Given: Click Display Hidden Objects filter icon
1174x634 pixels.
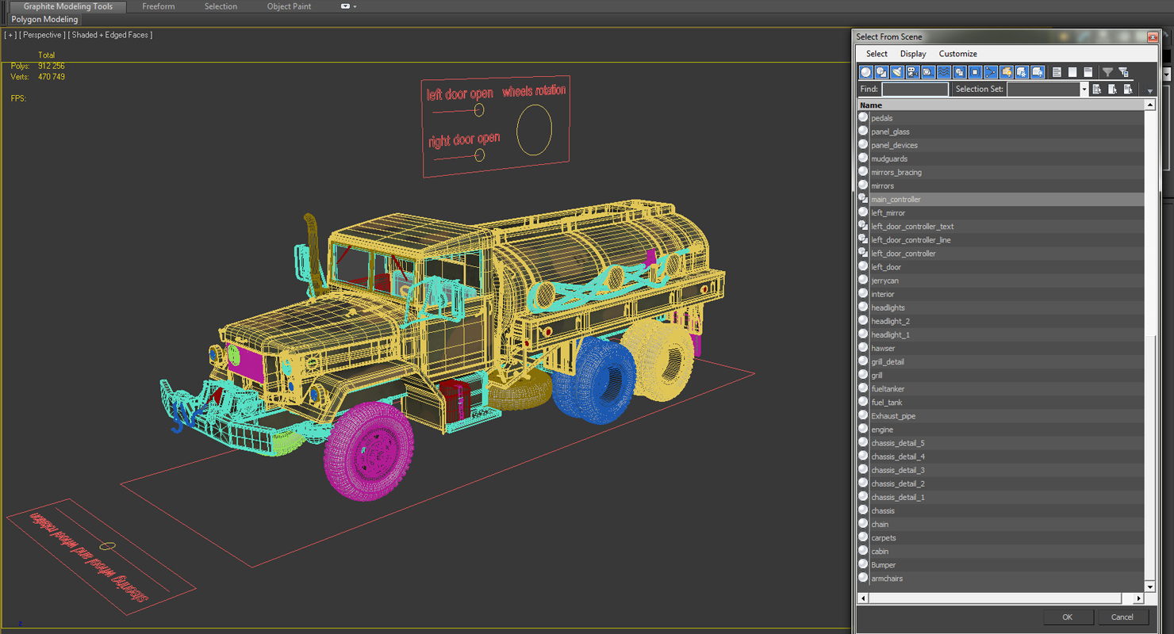Looking at the screenshot, I should click(x=1038, y=72).
